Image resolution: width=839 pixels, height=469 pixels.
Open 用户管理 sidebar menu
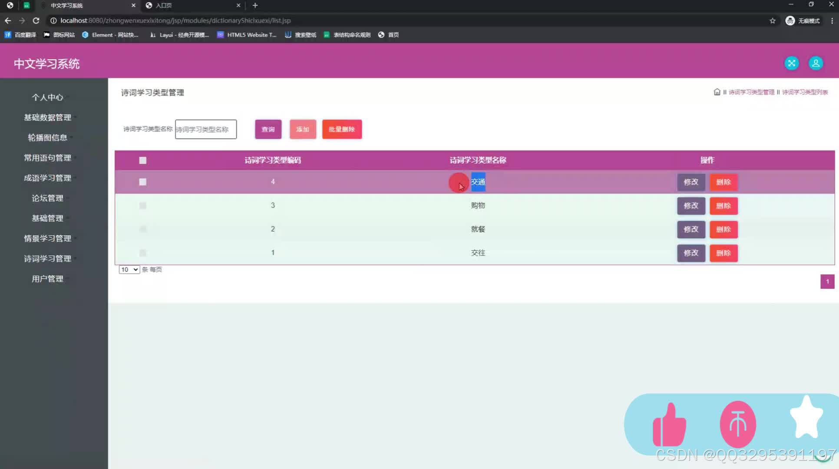pos(47,279)
